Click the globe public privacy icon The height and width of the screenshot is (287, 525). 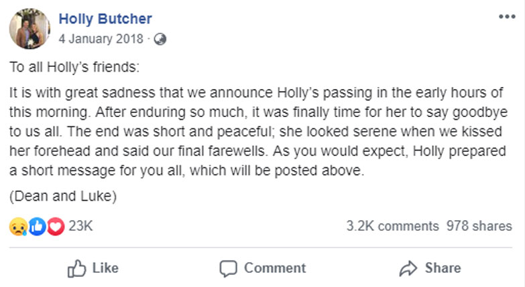(160, 39)
